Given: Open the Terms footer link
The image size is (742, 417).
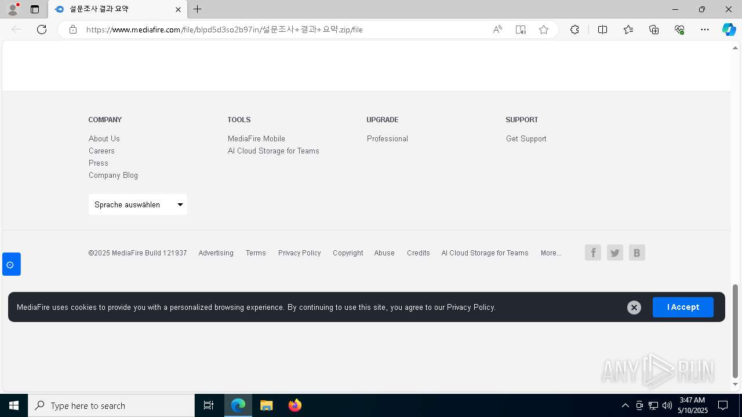Looking at the screenshot, I should tap(256, 253).
